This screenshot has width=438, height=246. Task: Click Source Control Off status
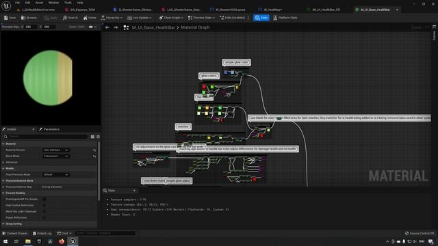[x=420, y=233]
